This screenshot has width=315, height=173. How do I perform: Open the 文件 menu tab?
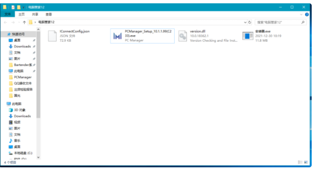[8, 14]
